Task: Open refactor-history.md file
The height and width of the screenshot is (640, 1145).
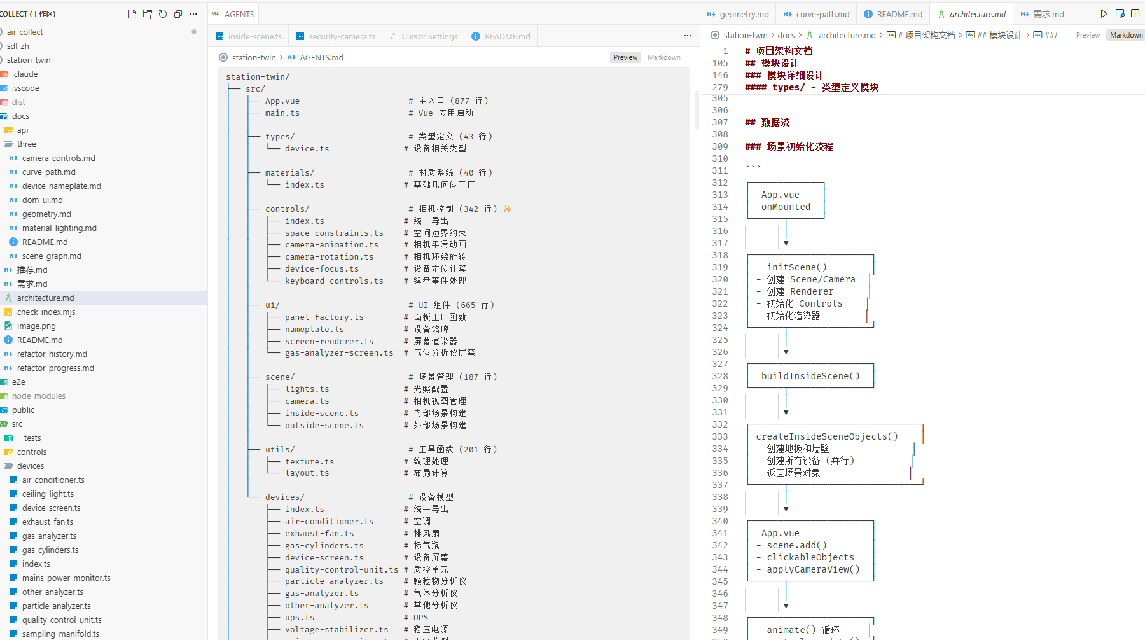Action: (x=52, y=354)
